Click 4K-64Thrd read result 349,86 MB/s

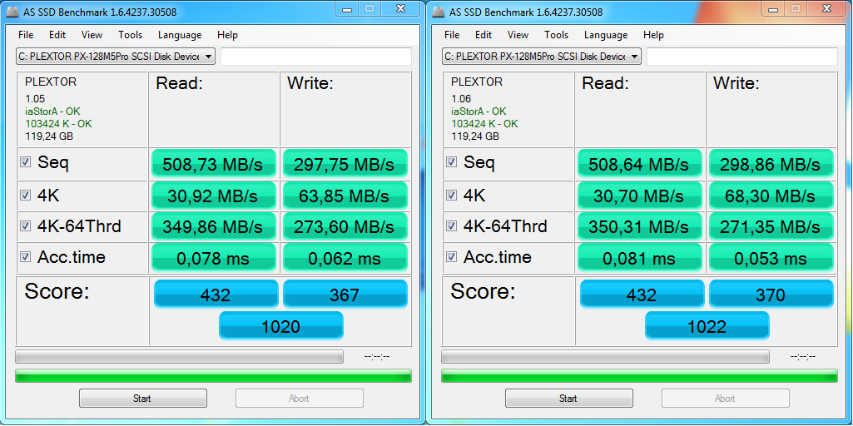[214, 226]
